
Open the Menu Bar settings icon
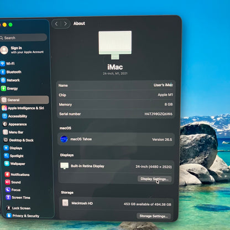(6, 132)
